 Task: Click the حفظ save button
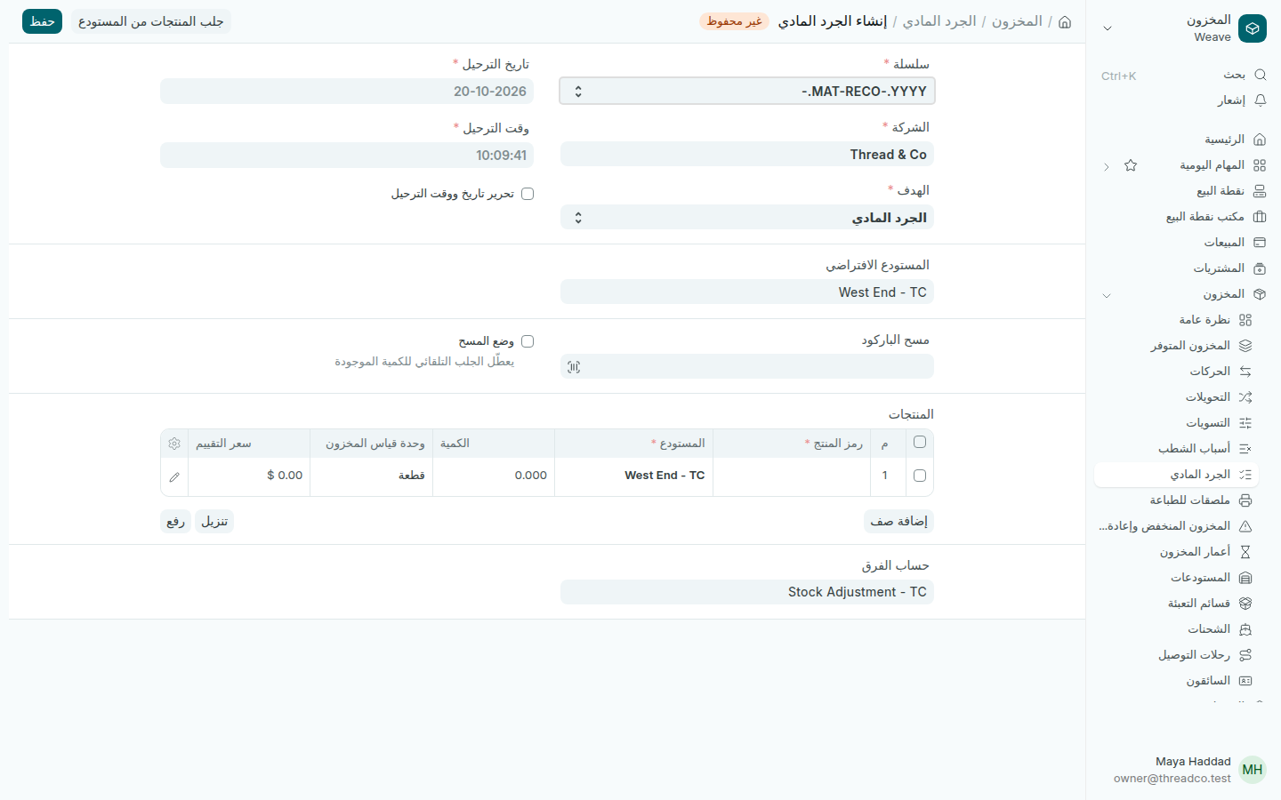coord(42,21)
